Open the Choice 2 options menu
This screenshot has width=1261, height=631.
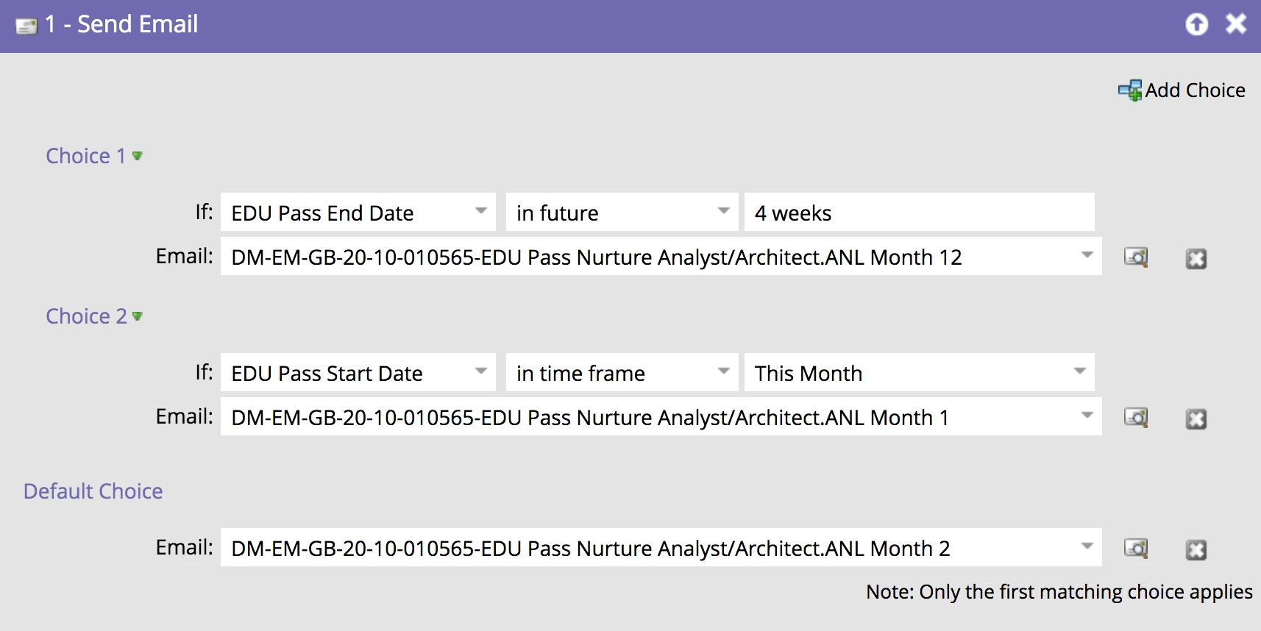coord(137,316)
